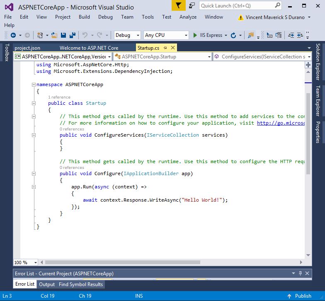
Task: Collapse the ConfigureServices method outline
Action: [34, 135]
